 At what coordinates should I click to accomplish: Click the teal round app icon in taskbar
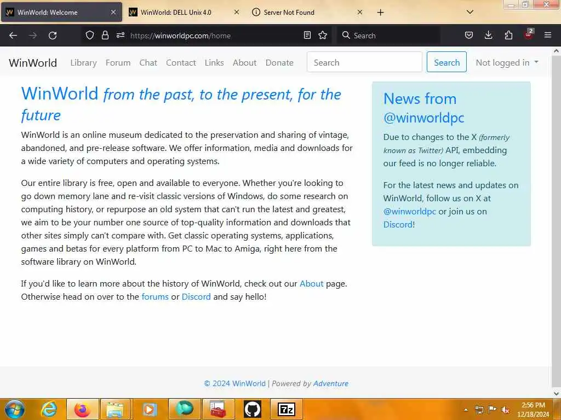coord(184,409)
